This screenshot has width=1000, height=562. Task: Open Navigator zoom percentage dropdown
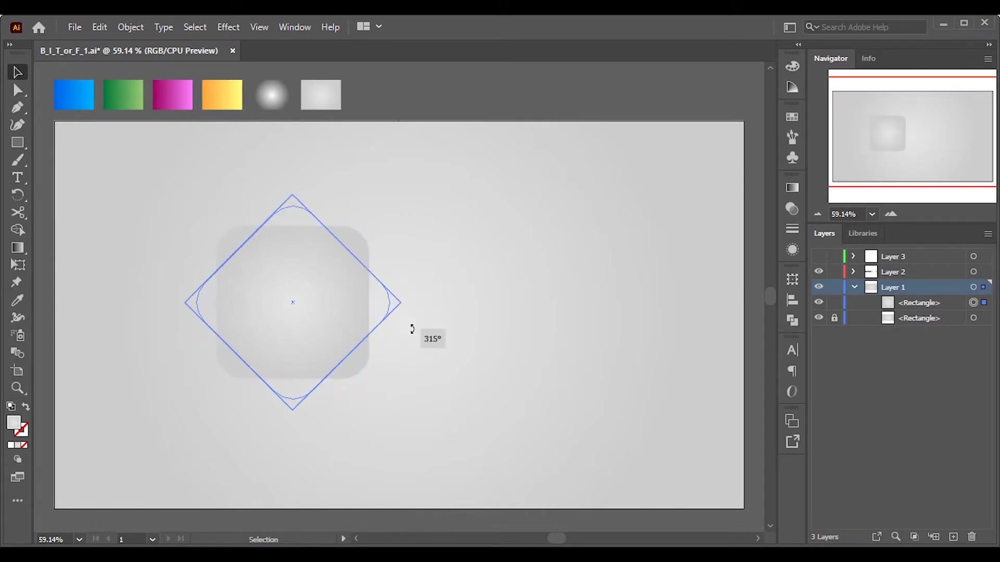[872, 214]
